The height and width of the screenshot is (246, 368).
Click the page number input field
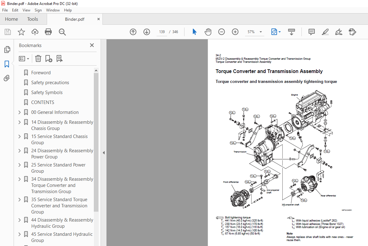coord(162,32)
